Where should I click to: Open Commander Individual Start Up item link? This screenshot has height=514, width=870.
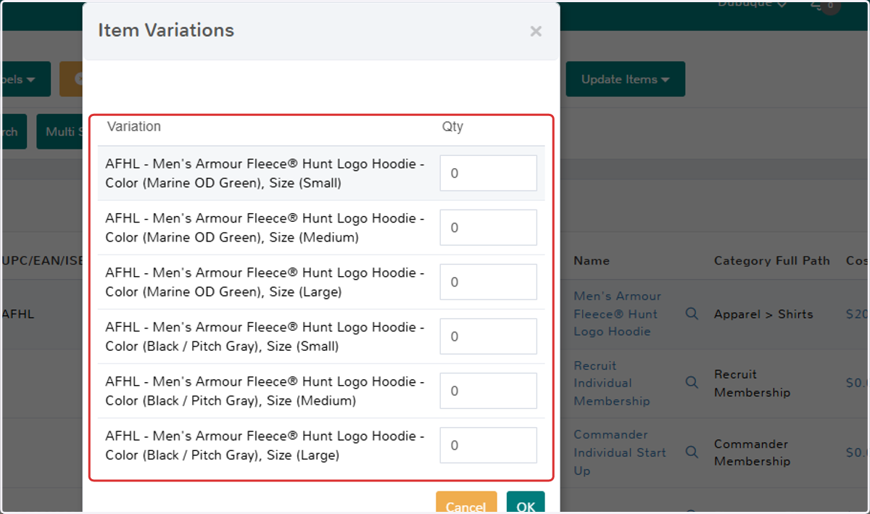click(620, 452)
